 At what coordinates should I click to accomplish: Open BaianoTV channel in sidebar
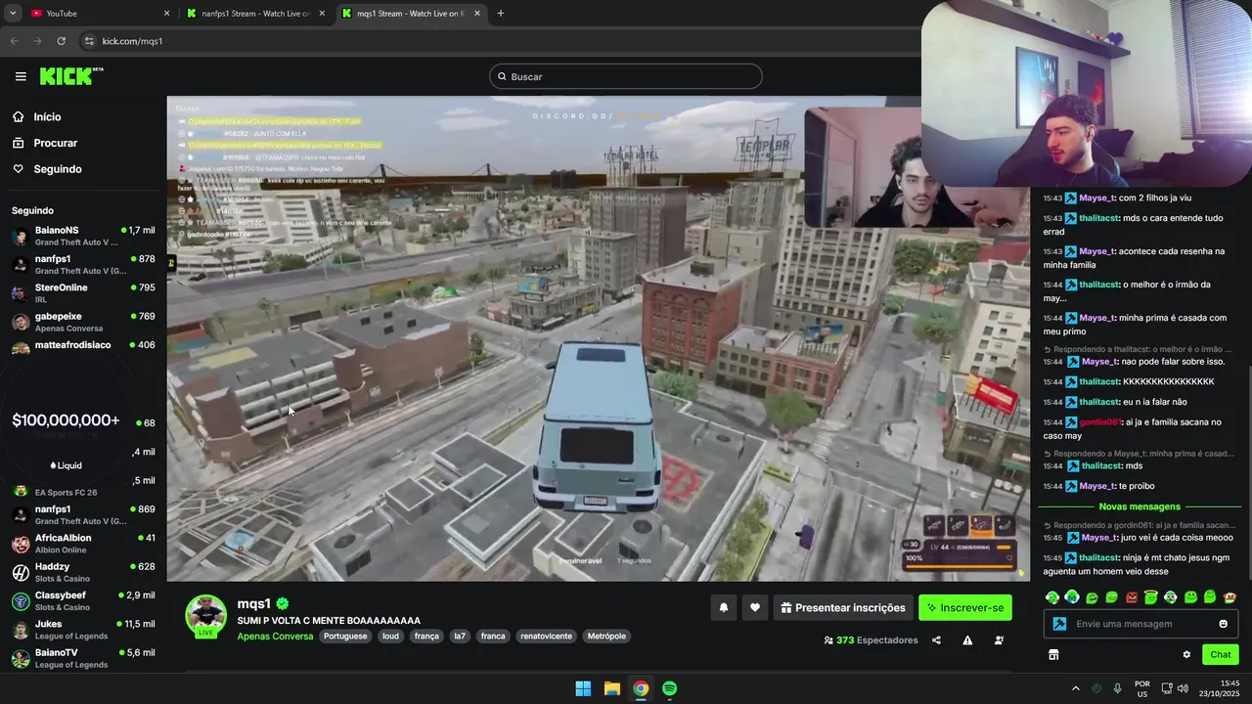[x=83, y=658]
